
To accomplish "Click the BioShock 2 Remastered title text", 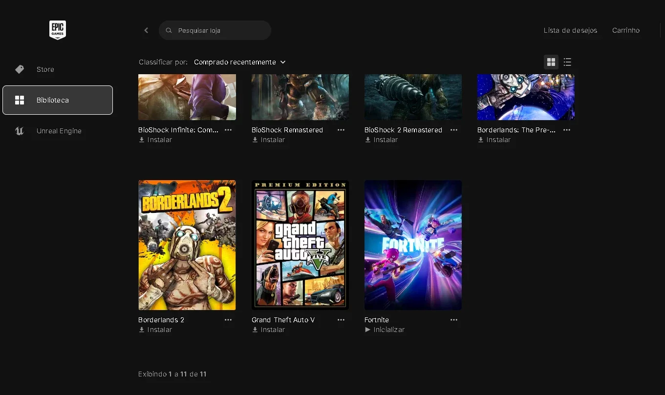I will (x=403, y=130).
